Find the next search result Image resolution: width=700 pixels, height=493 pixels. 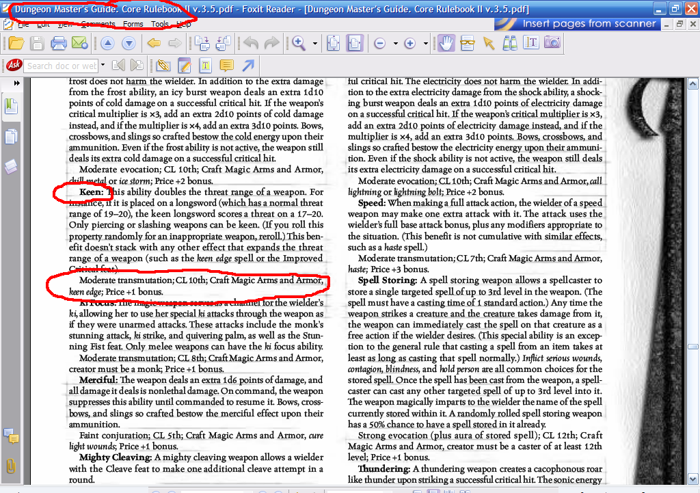(x=137, y=66)
